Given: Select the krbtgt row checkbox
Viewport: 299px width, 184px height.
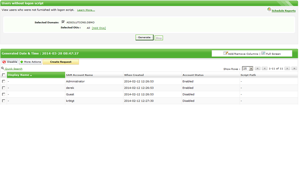Looking at the screenshot, I should [x=3, y=101].
